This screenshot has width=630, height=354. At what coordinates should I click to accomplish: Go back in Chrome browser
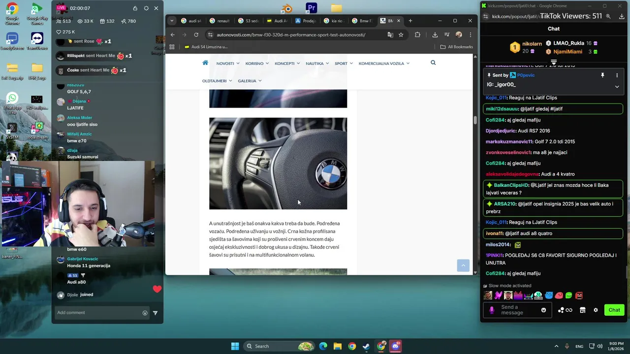click(172, 35)
